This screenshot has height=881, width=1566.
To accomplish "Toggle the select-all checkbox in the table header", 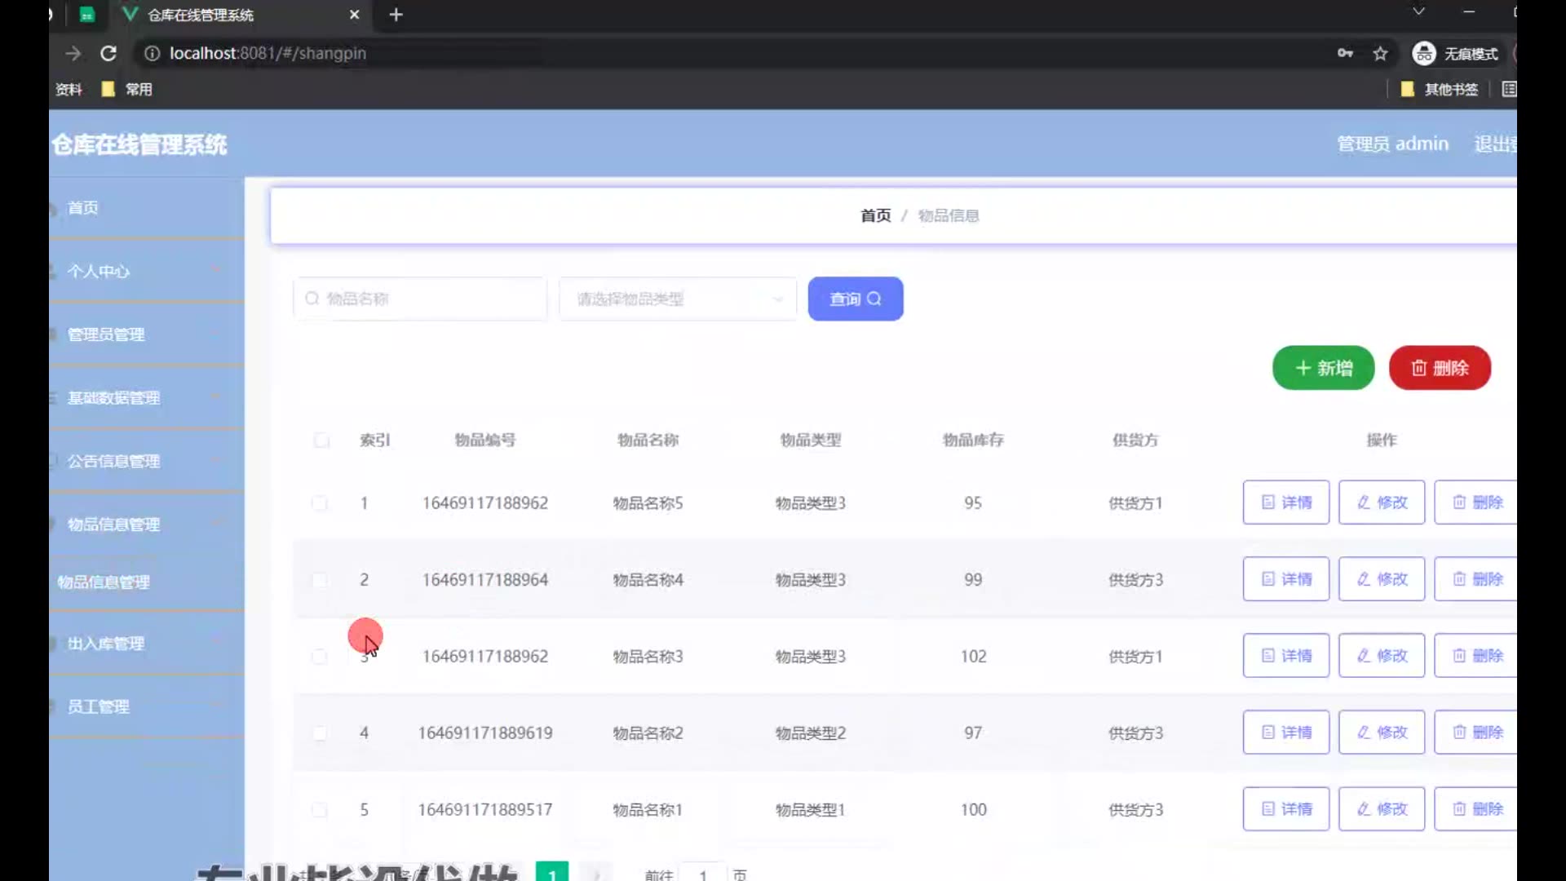I will tap(321, 440).
